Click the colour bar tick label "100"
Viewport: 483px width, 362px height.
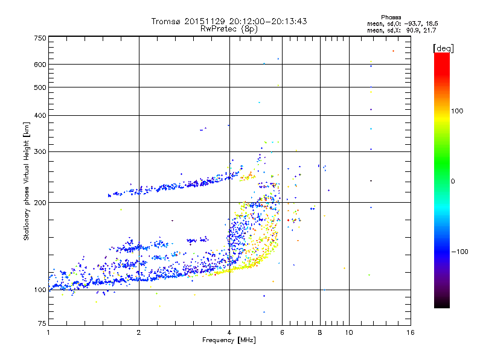[x=457, y=111]
